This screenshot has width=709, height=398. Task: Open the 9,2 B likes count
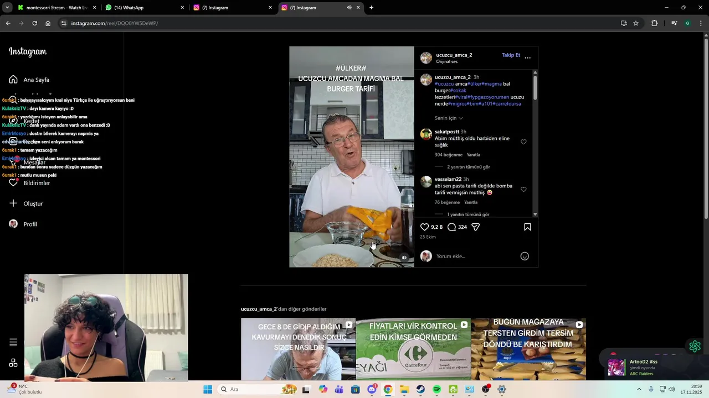[436, 227]
